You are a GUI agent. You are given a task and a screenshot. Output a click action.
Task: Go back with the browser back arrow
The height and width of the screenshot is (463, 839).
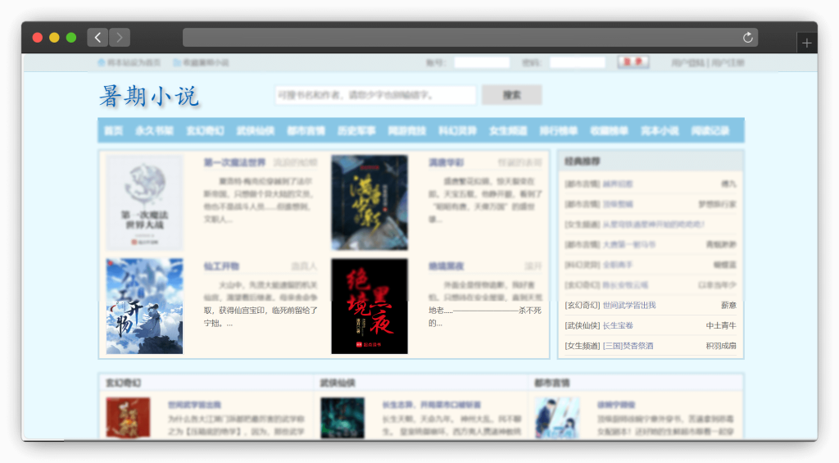pyautogui.click(x=98, y=38)
